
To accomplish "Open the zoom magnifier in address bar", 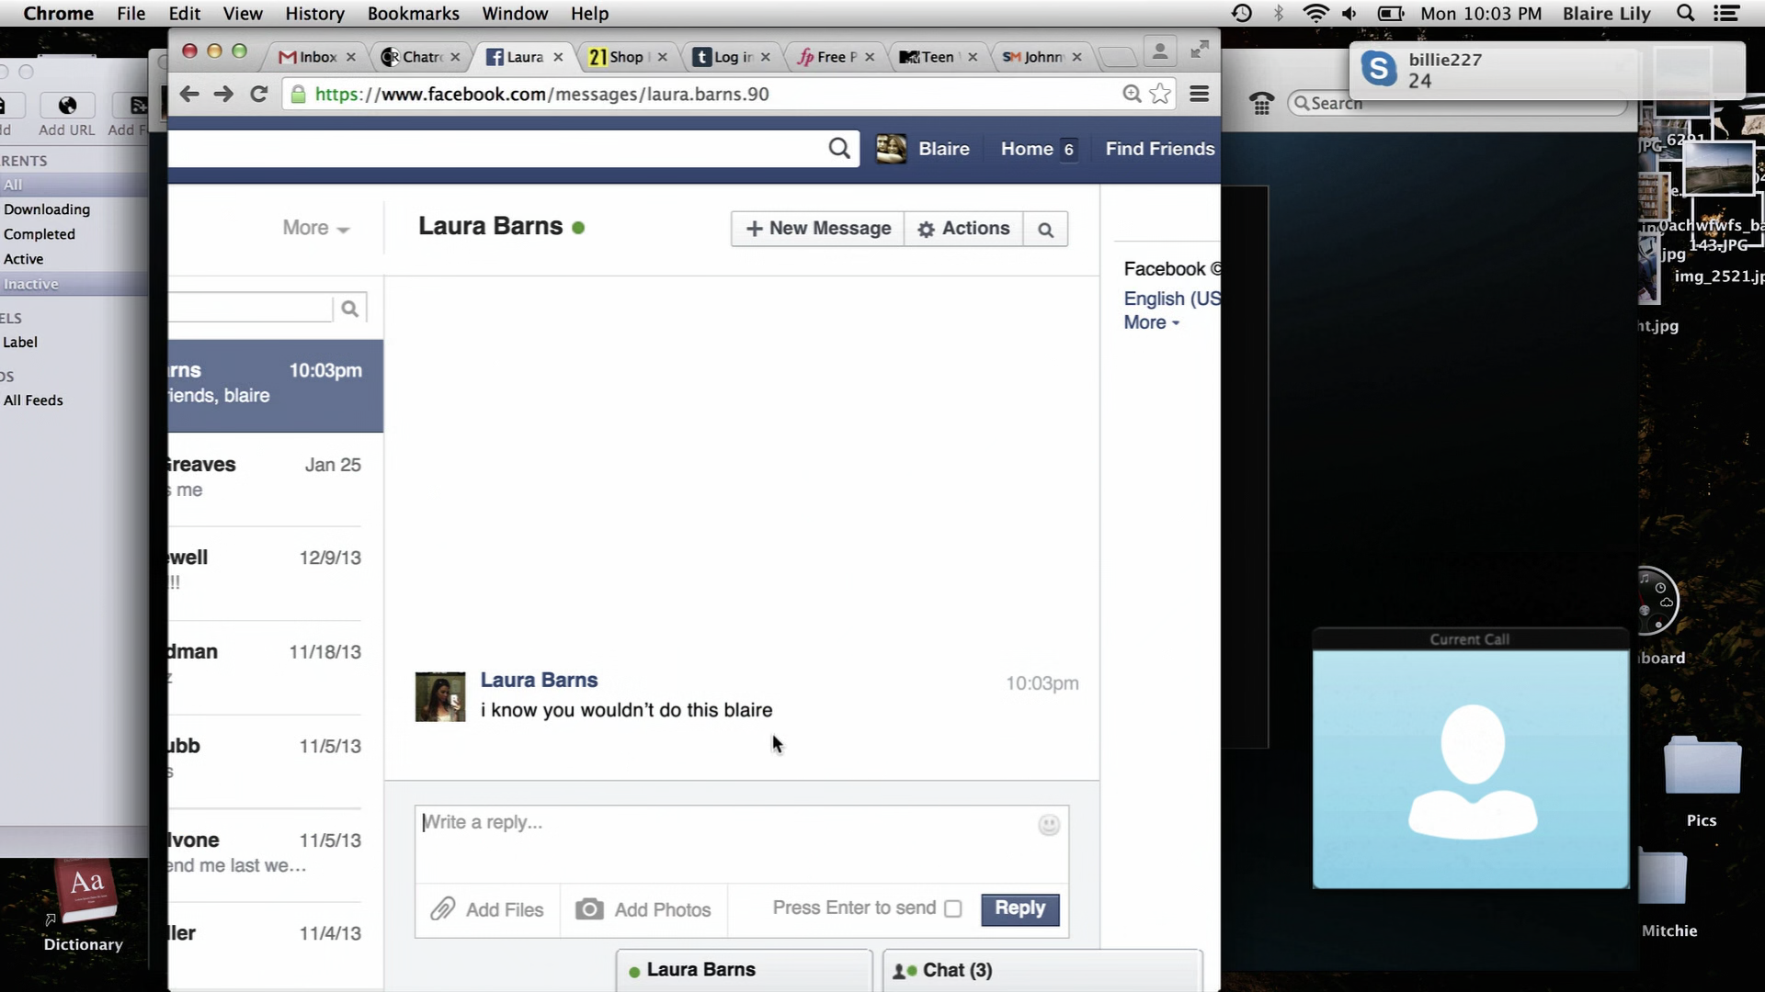I will [1132, 94].
